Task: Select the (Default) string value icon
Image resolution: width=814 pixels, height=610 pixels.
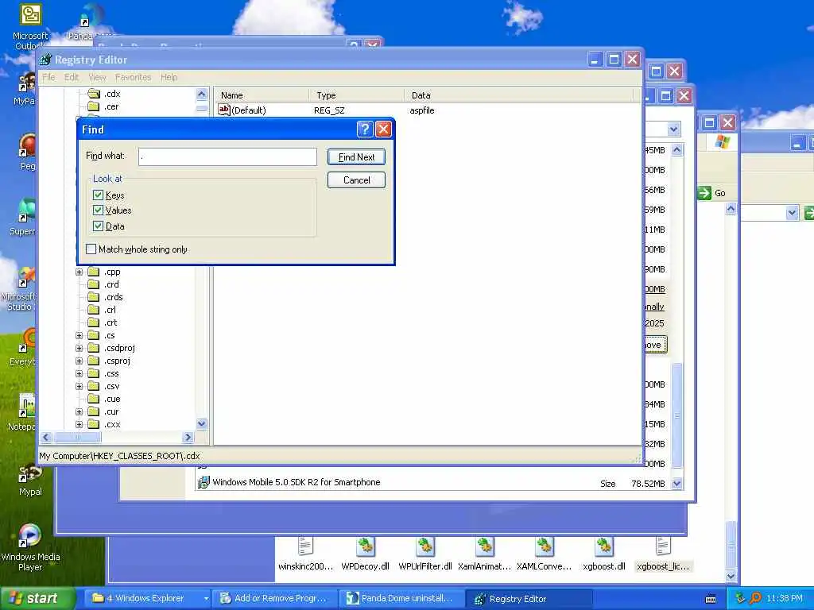Action: point(223,110)
